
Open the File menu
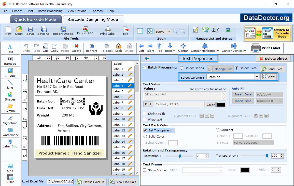coord(5,11)
